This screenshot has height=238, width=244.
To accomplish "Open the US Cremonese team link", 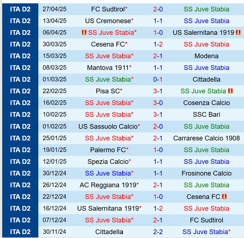I will coord(108,21).
